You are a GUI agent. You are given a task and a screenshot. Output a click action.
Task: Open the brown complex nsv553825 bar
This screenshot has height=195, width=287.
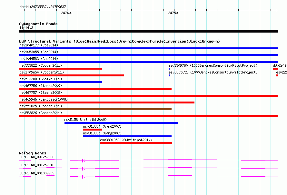pos(95,109)
